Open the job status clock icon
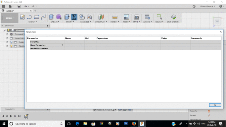226x127 pixels. [x=194, y=6]
